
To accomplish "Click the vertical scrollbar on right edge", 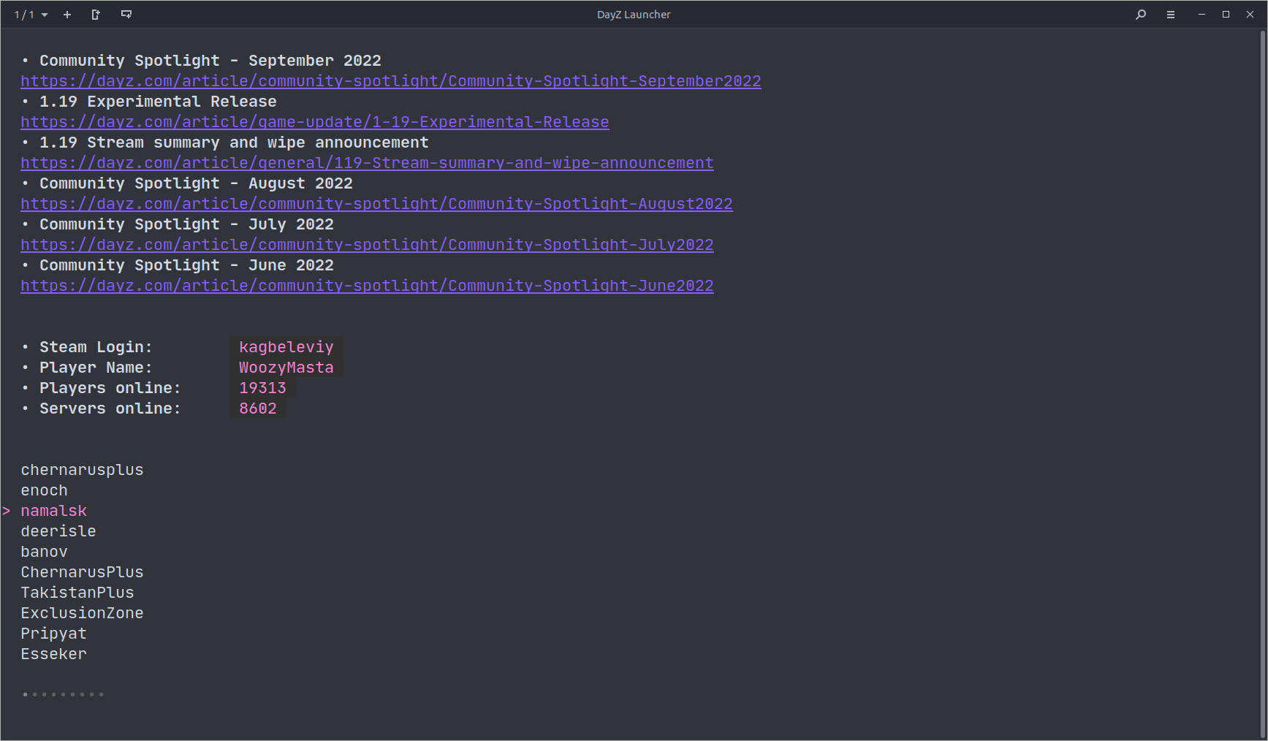I will click(1263, 384).
